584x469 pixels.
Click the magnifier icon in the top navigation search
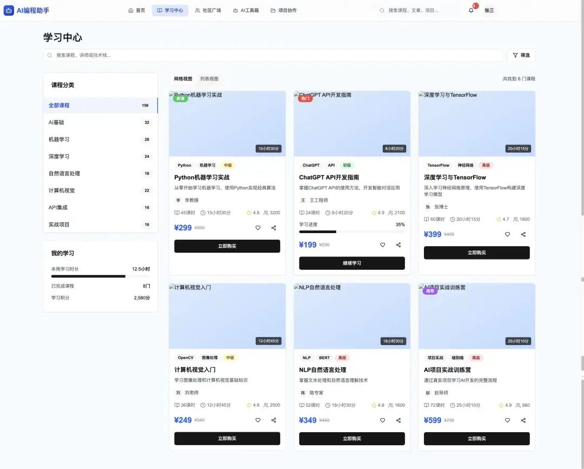[382, 10]
